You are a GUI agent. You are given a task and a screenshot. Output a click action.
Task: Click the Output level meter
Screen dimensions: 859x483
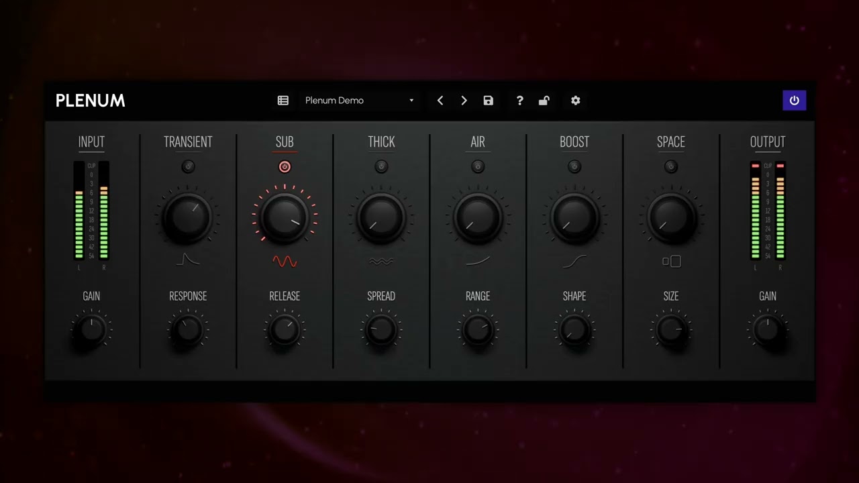pos(768,211)
